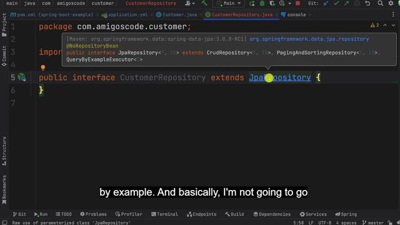Change line separator LF in status bar

(x=311, y=222)
